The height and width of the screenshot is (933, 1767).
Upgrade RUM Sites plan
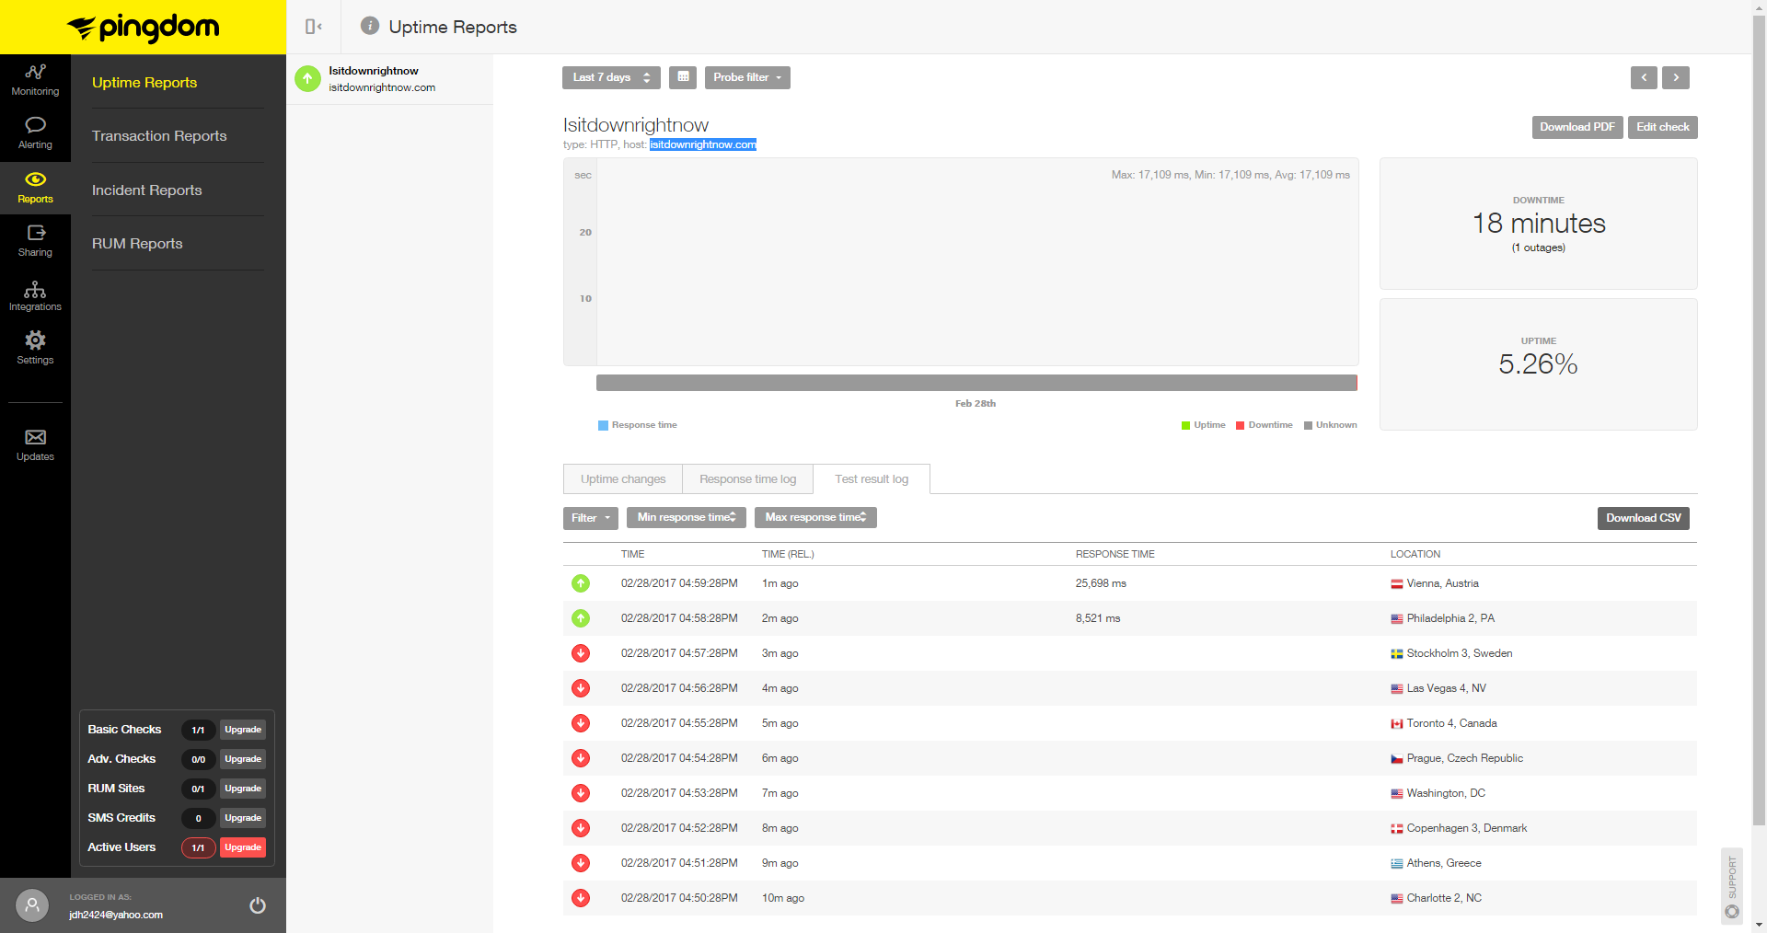pyautogui.click(x=243, y=789)
